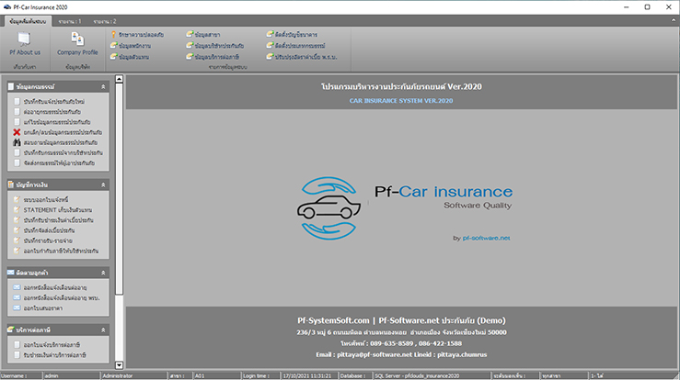Screen dimensions: 680x380
Task: Click sidebar scrollbar down arrow
Action: coord(119,365)
